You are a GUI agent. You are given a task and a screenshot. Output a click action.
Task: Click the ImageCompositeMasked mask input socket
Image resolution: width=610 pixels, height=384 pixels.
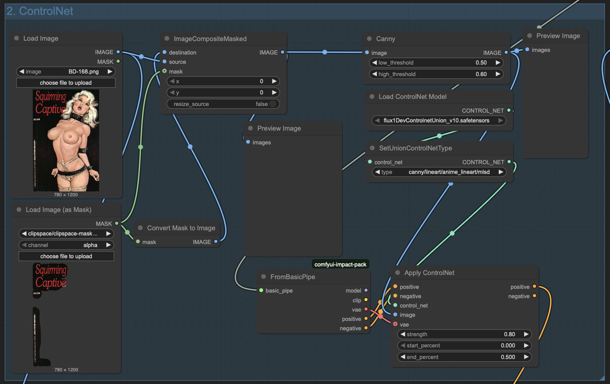click(x=165, y=71)
